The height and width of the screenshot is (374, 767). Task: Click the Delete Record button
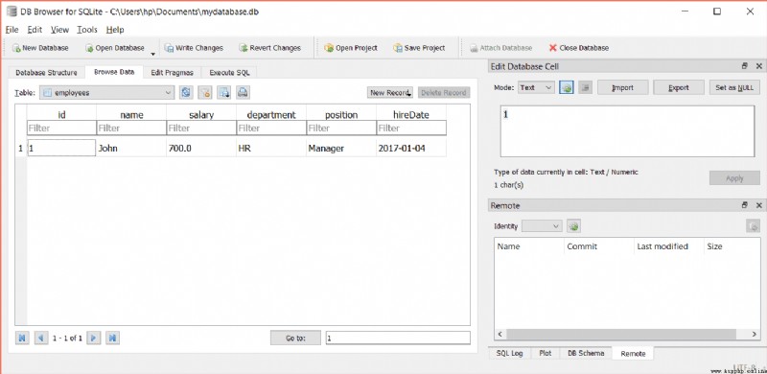point(444,92)
